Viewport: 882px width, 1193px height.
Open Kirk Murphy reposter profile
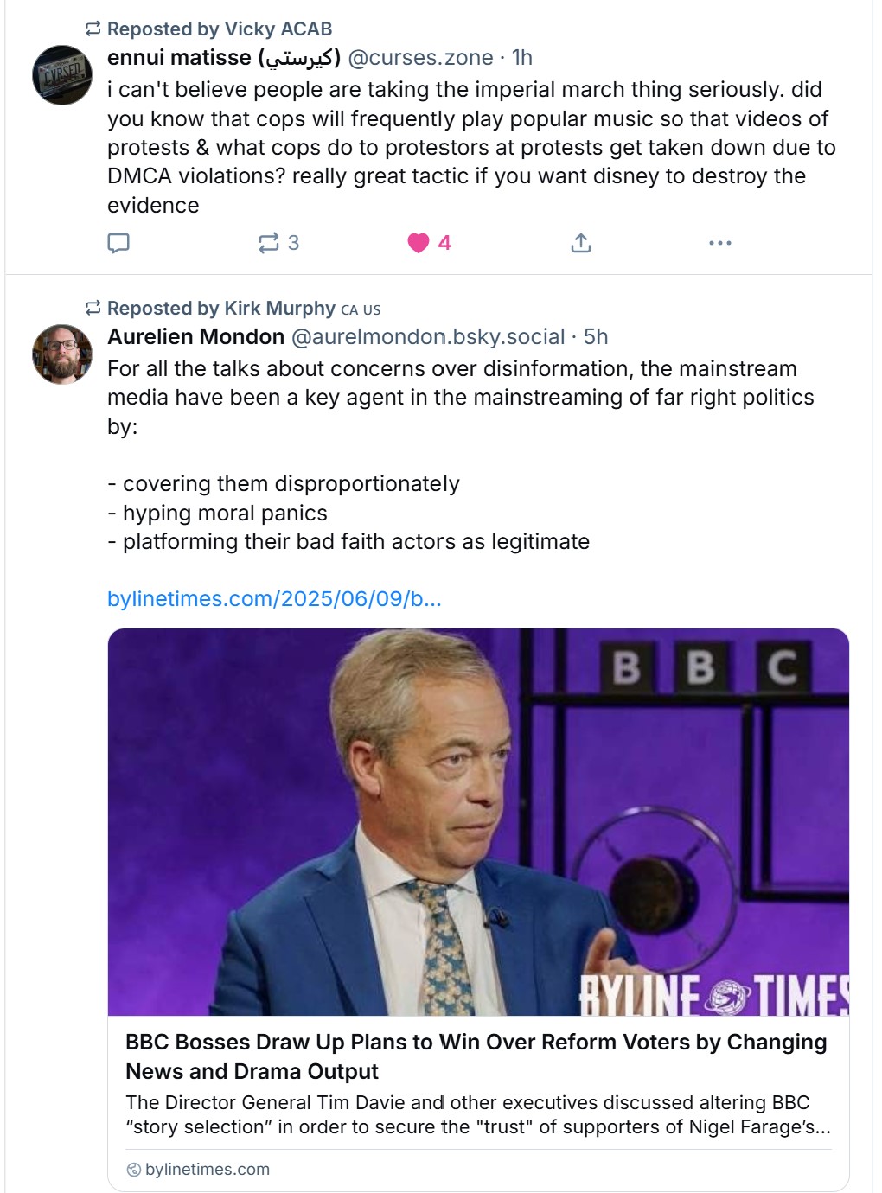click(x=279, y=309)
